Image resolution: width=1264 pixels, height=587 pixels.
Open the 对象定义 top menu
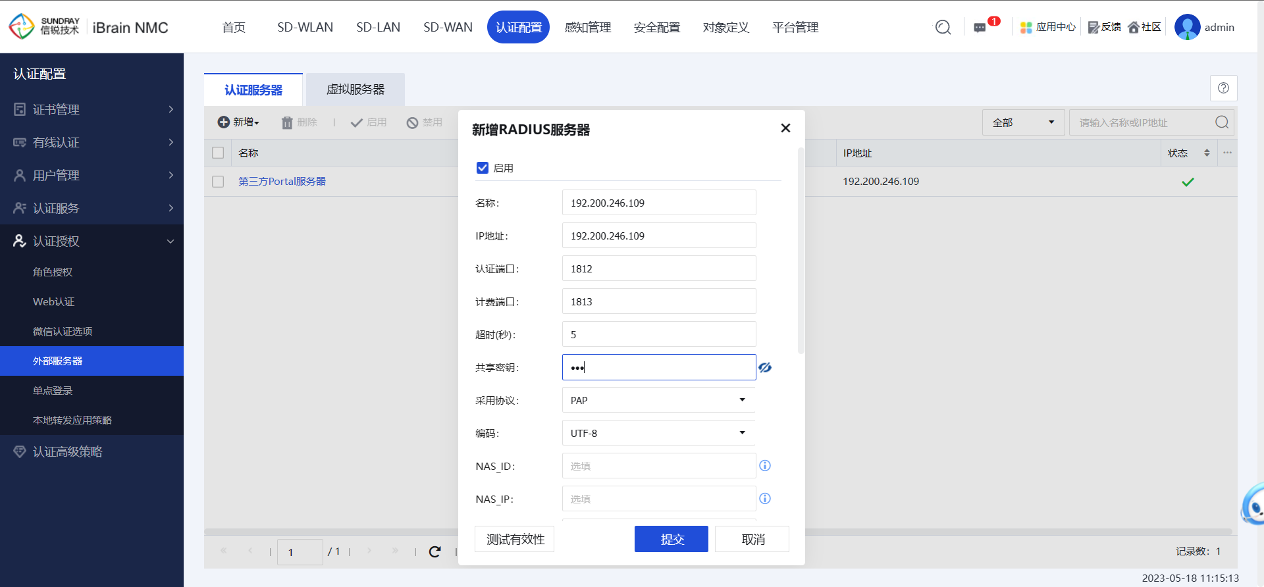726,27
